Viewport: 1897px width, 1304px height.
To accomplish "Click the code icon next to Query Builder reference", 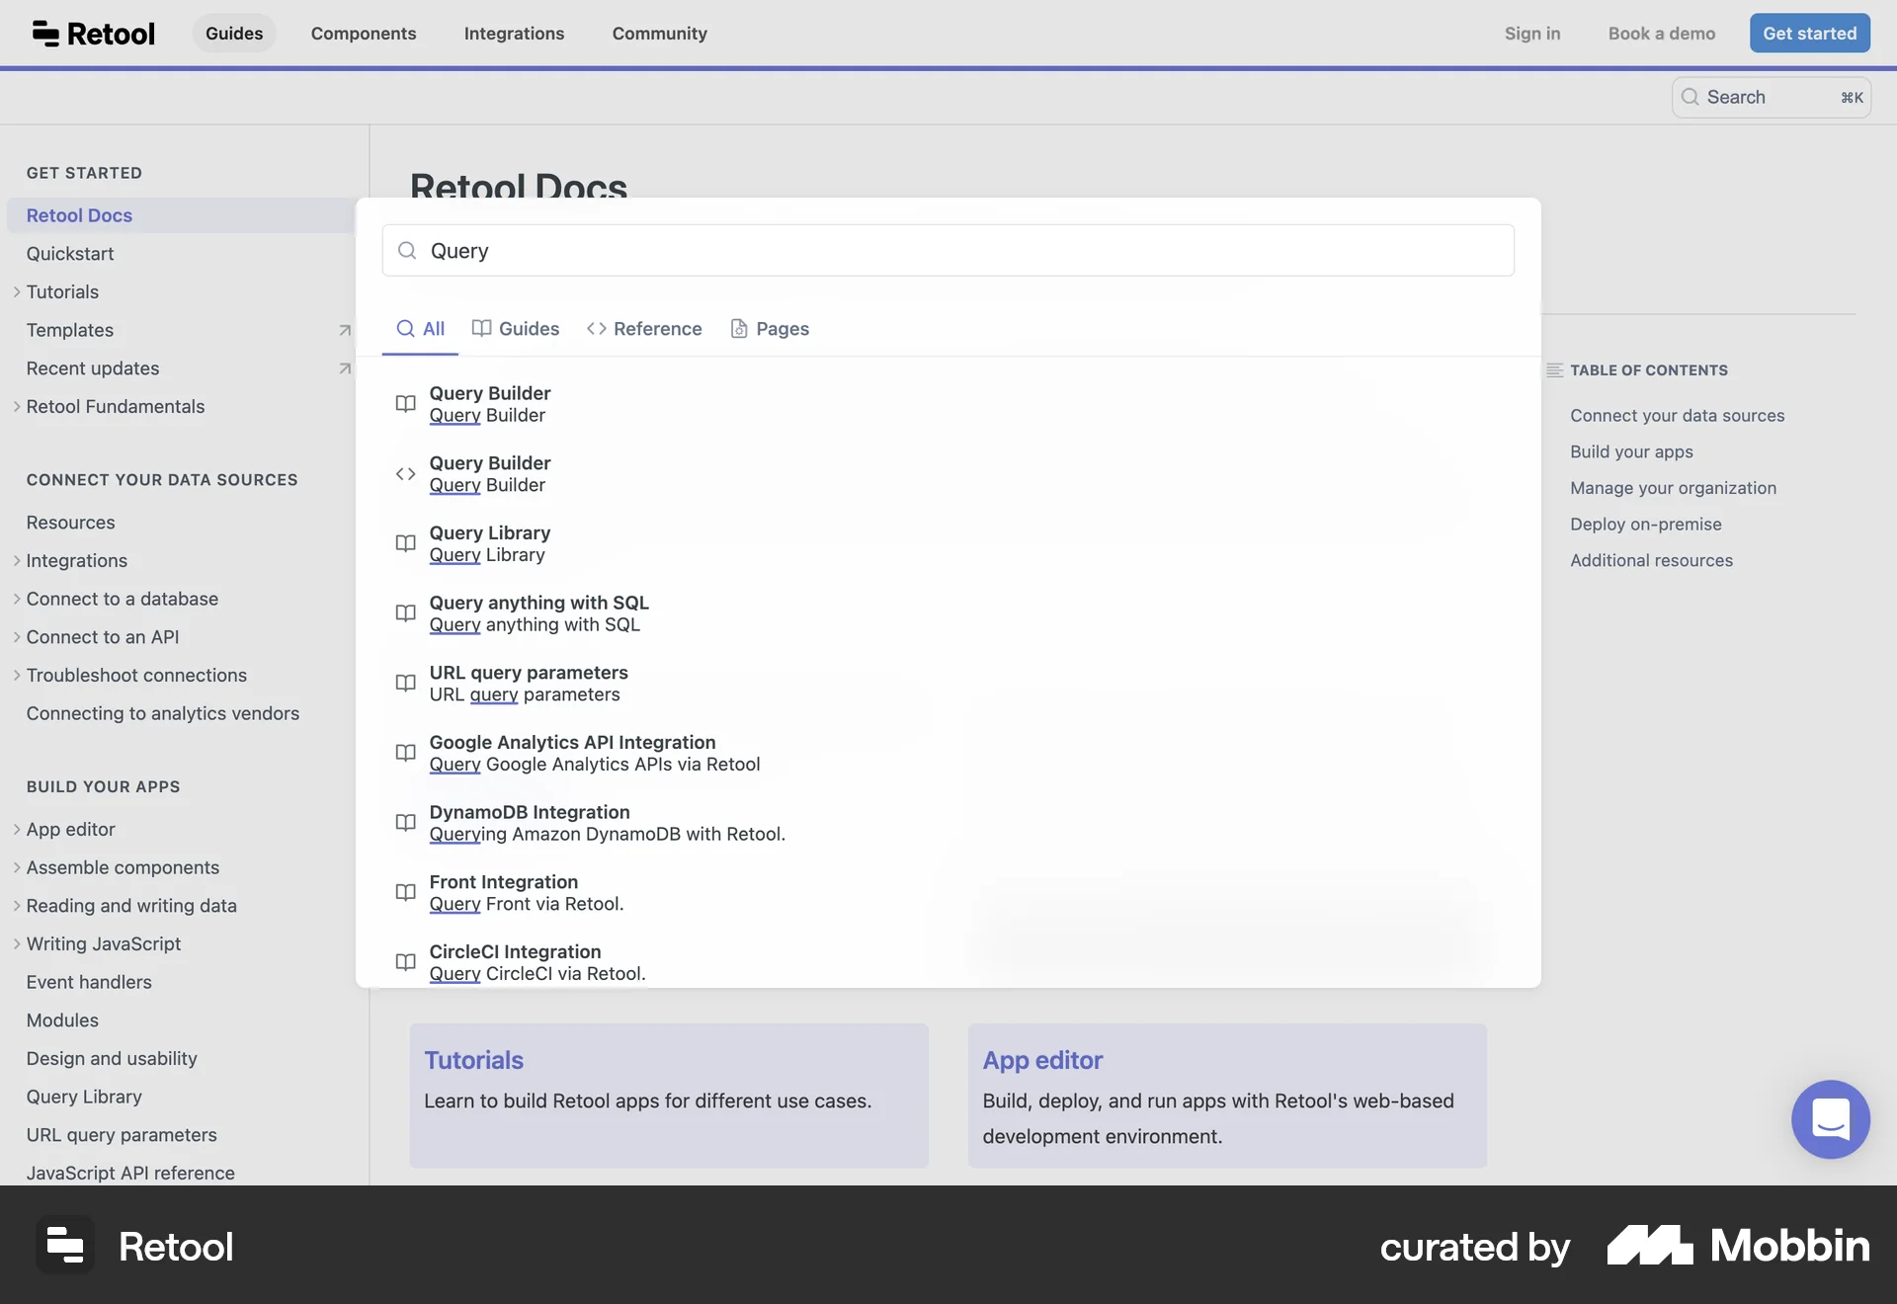I will point(404,474).
